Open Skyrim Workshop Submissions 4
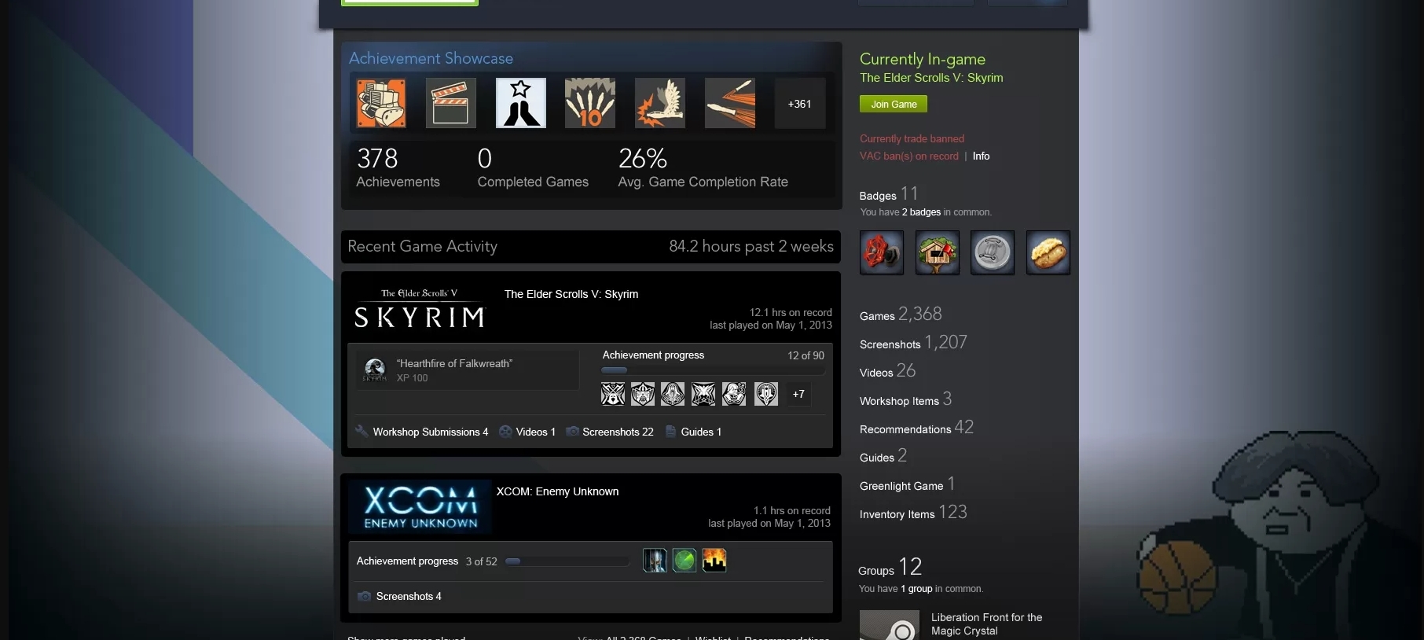The width and height of the screenshot is (1424, 640). pos(431,432)
